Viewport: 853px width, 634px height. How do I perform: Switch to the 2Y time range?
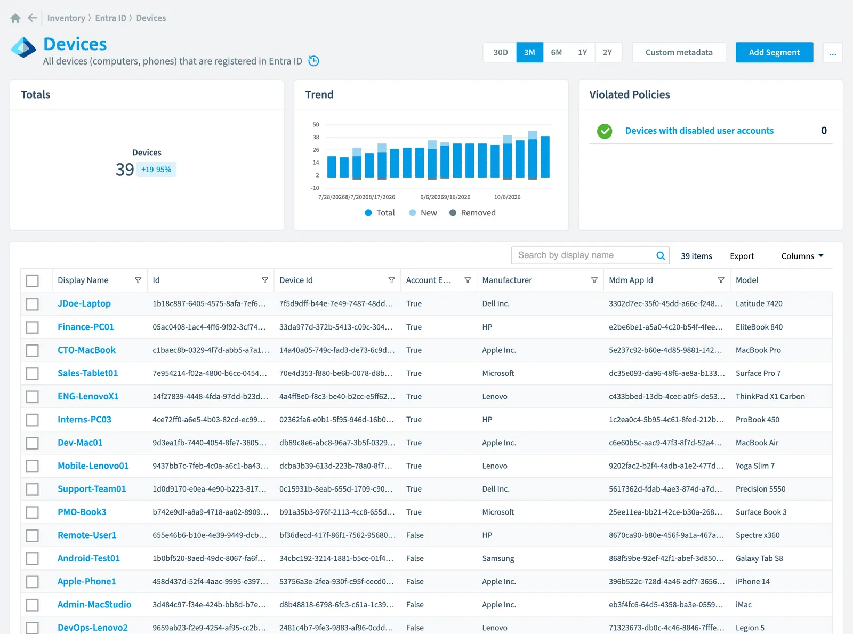click(x=608, y=52)
